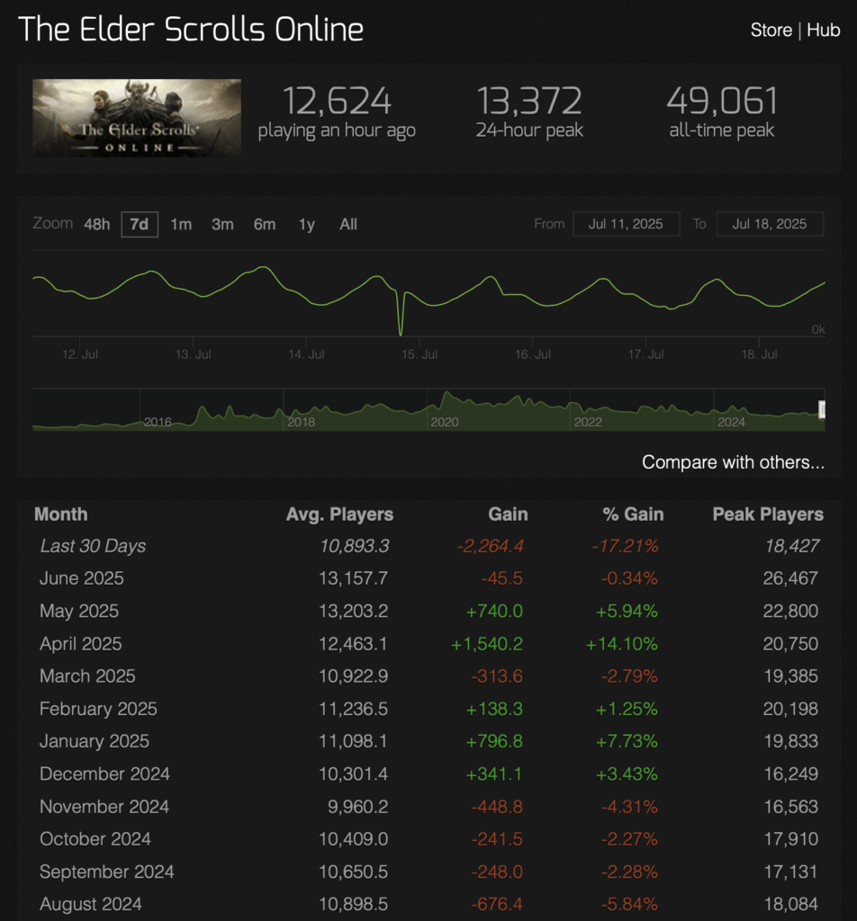Set chart zoom to 6m

point(265,224)
